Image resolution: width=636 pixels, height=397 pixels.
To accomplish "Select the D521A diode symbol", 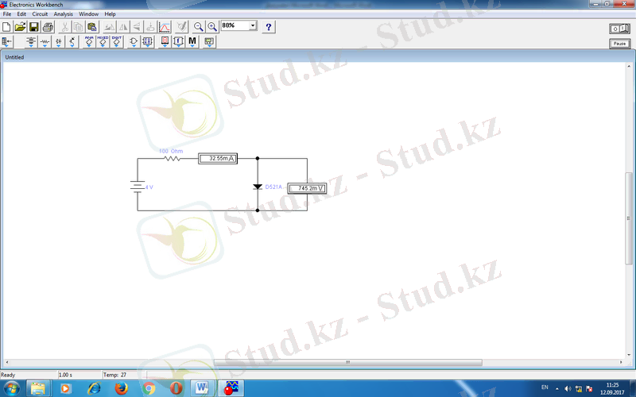I will (258, 187).
